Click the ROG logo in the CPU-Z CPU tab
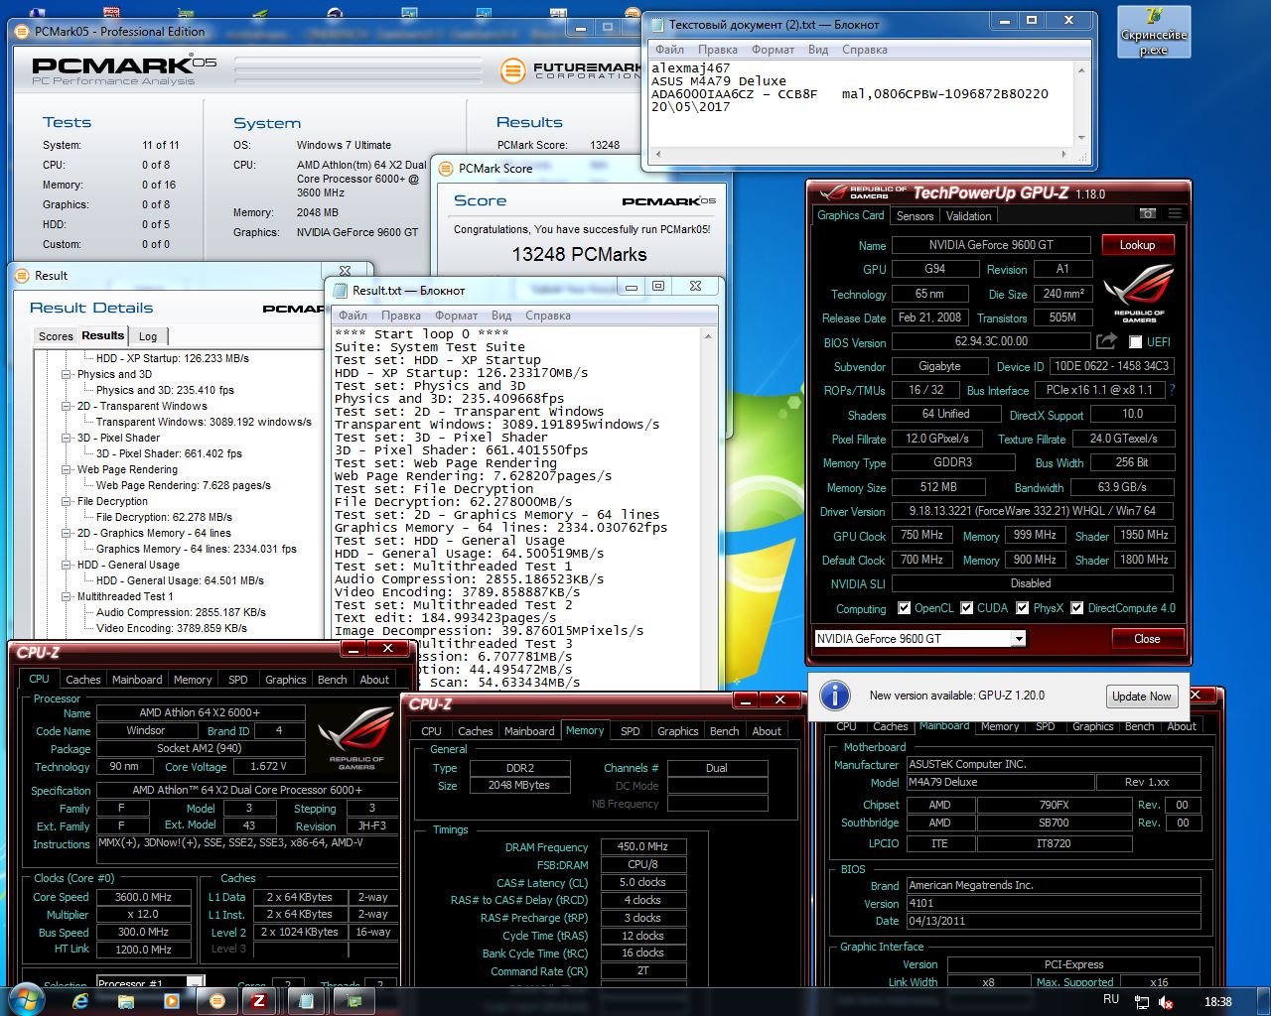The image size is (1271, 1016). (356, 737)
